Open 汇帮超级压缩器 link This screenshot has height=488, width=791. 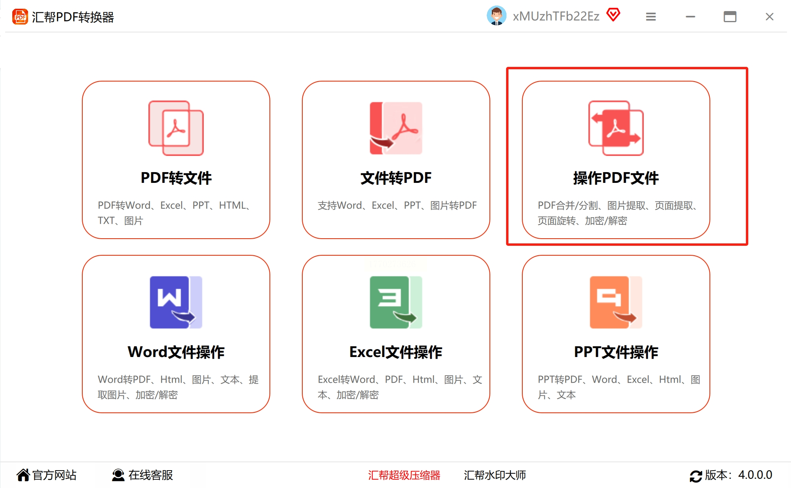coord(404,475)
